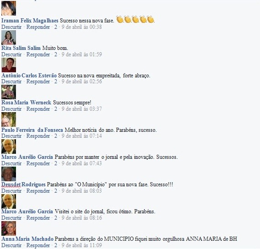This screenshot has width=260, height=249.
Task: Open the Deusdet Rodrigues name link
Action: [x=23, y=184]
